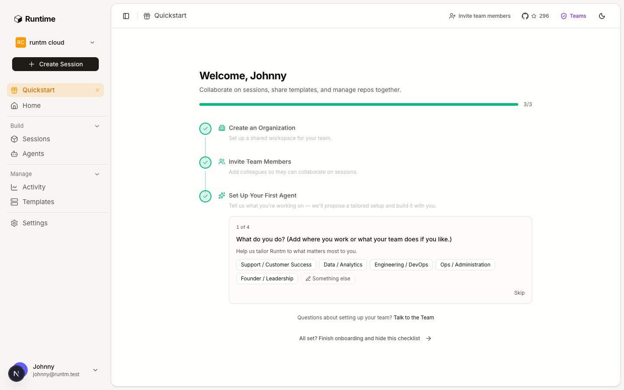Click the Invite Team Members step checkmark
624x390 pixels.
pos(205,162)
